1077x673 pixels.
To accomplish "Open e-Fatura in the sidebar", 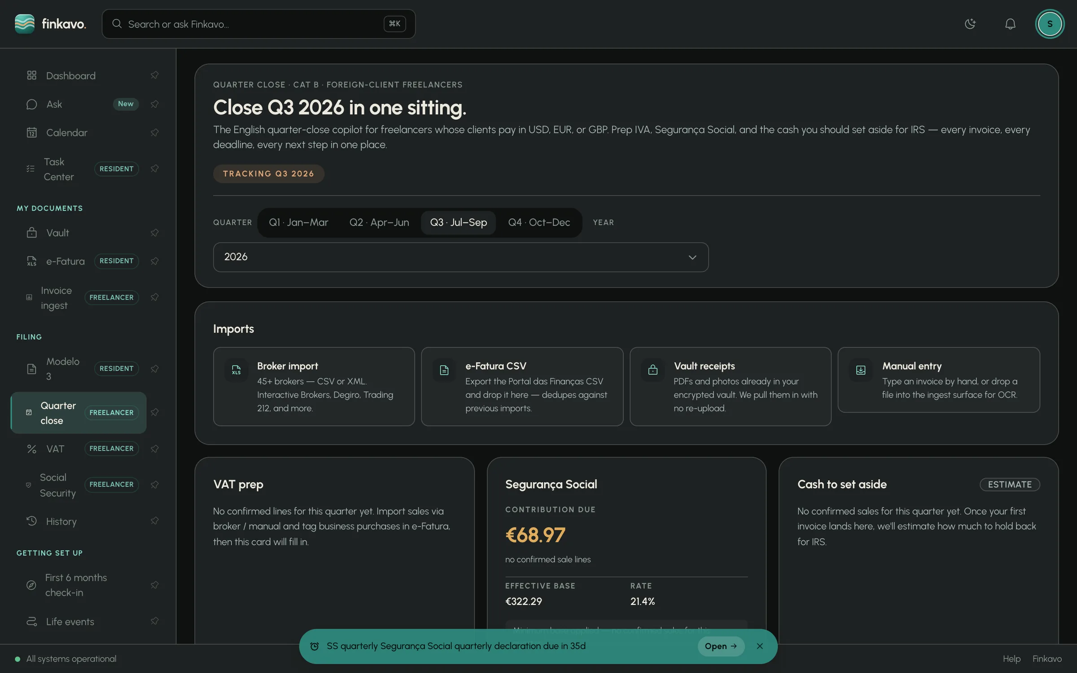I will 79,261.
